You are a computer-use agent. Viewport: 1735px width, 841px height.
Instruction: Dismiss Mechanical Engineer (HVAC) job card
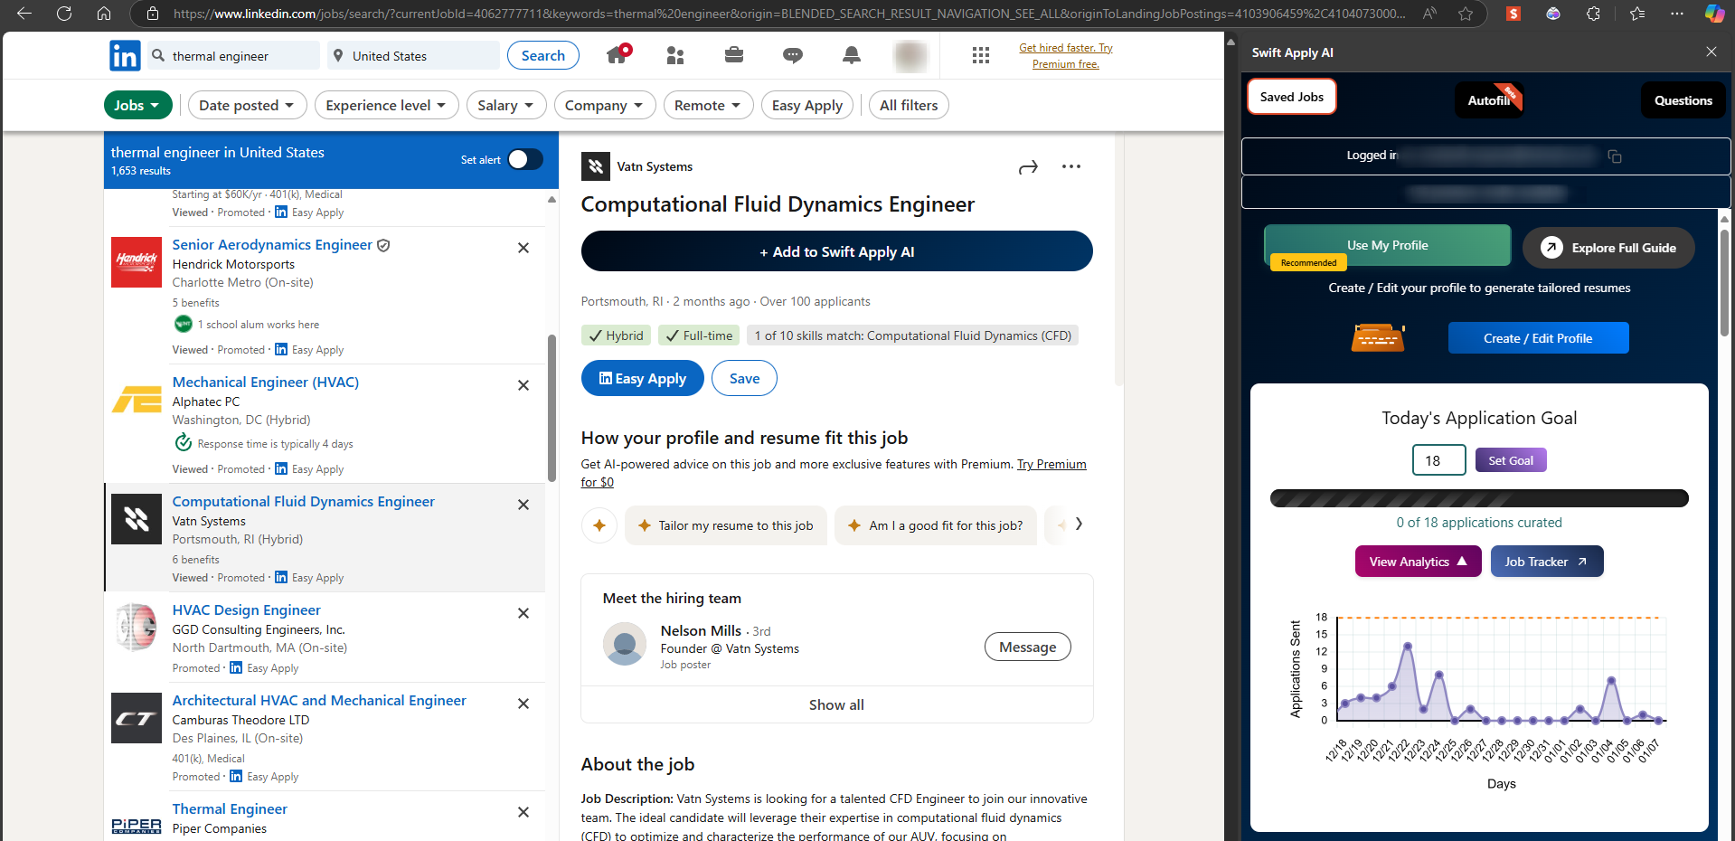pyautogui.click(x=523, y=385)
